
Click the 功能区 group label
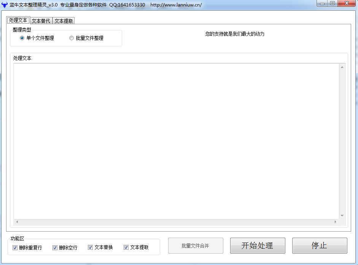(18, 239)
